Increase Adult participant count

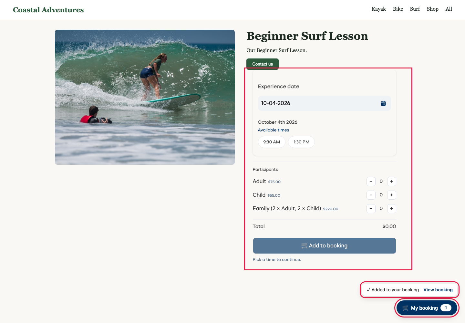pos(391,182)
